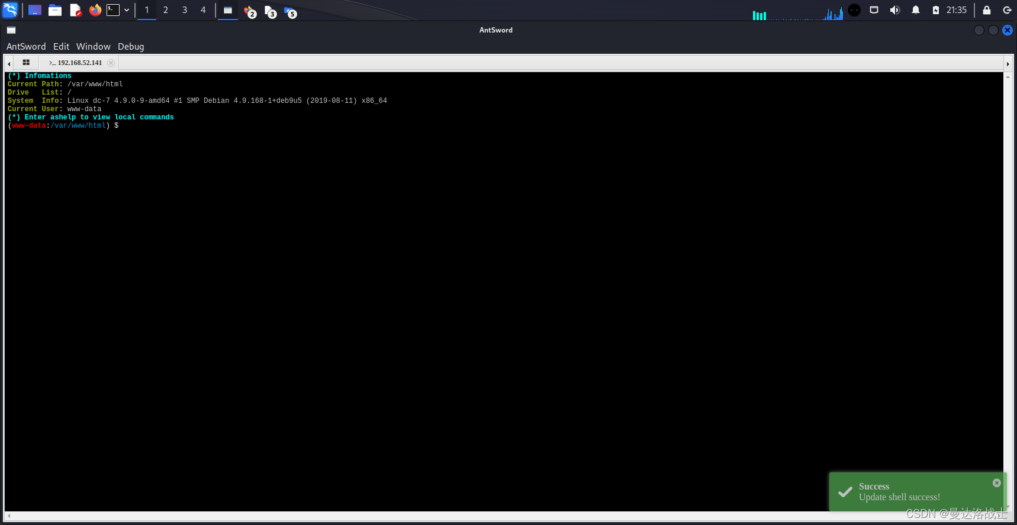Screen dimensions: 1017x525
Task: Switch to workspace 3
Action: click(185, 10)
